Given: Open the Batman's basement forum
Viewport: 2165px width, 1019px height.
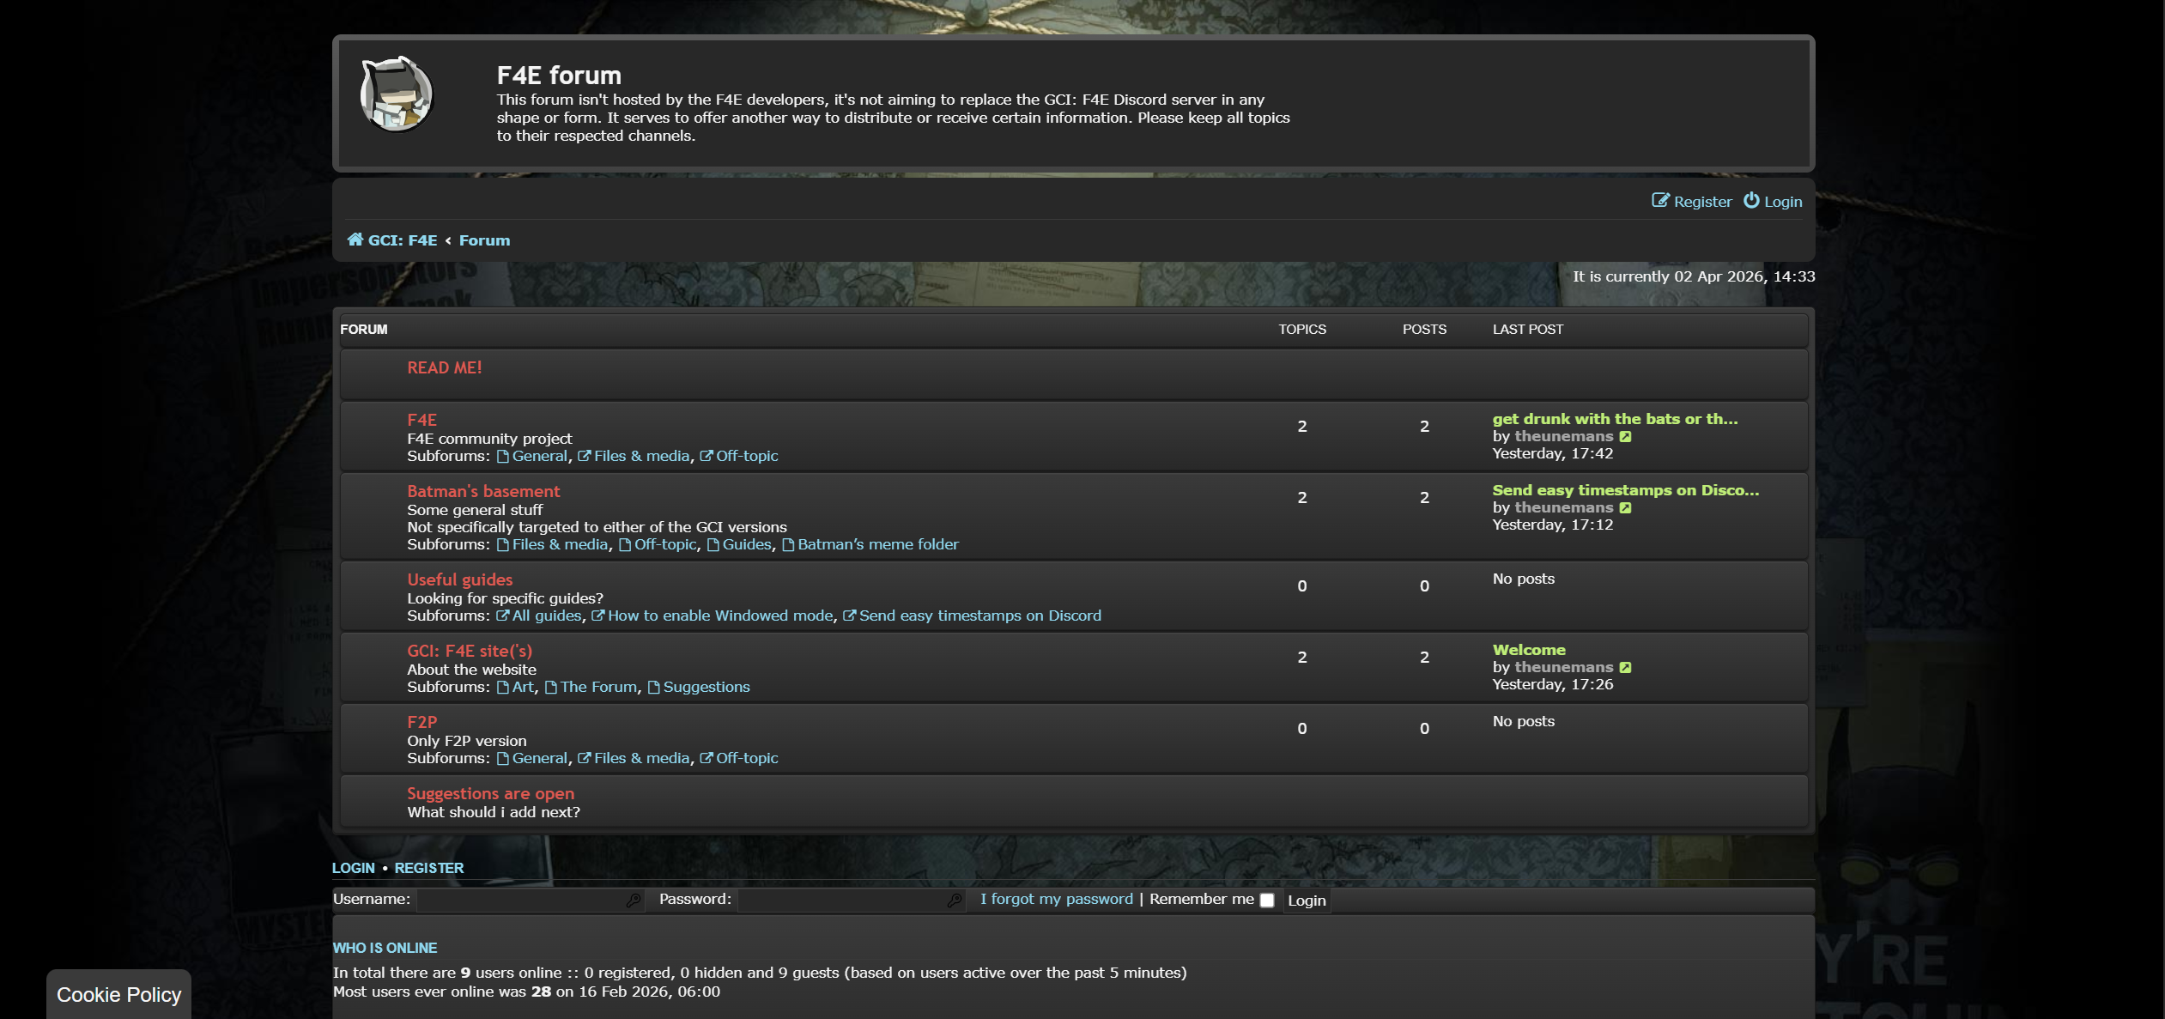Looking at the screenshot, I should coord(483,491).
